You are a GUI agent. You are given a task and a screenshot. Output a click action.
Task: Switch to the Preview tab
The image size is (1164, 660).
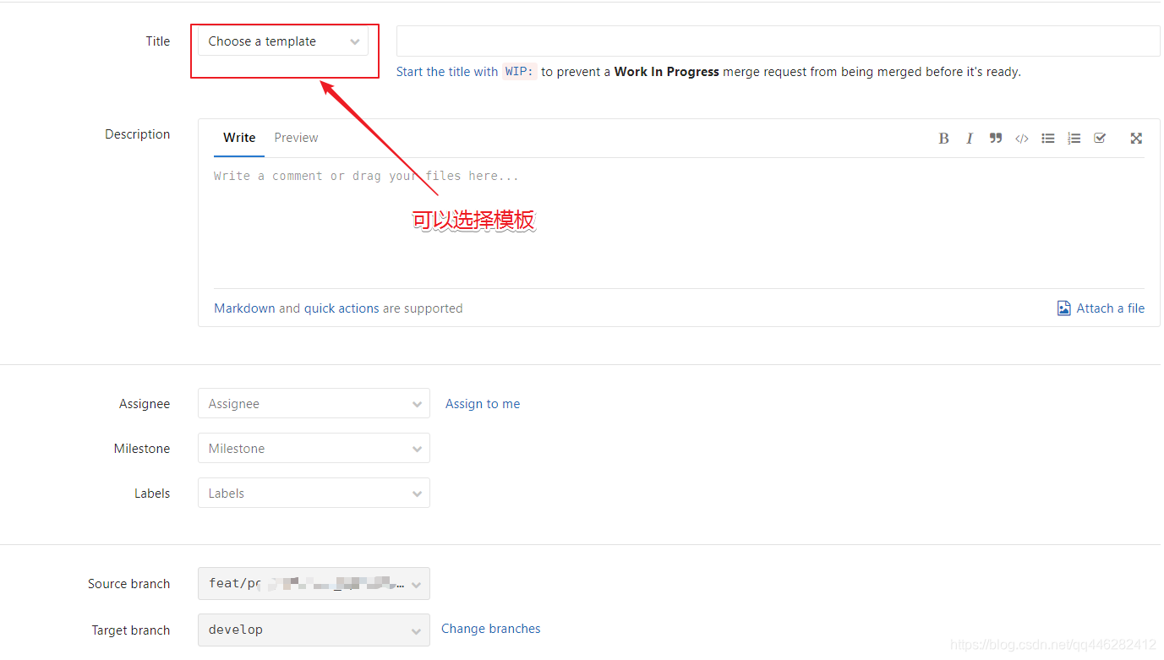coord(296,138)
